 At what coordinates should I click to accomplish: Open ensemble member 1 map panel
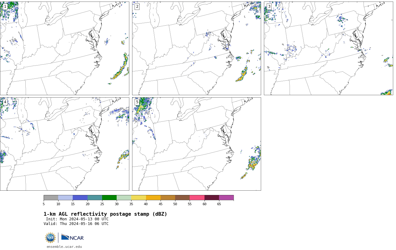click(x=64, y=48)
